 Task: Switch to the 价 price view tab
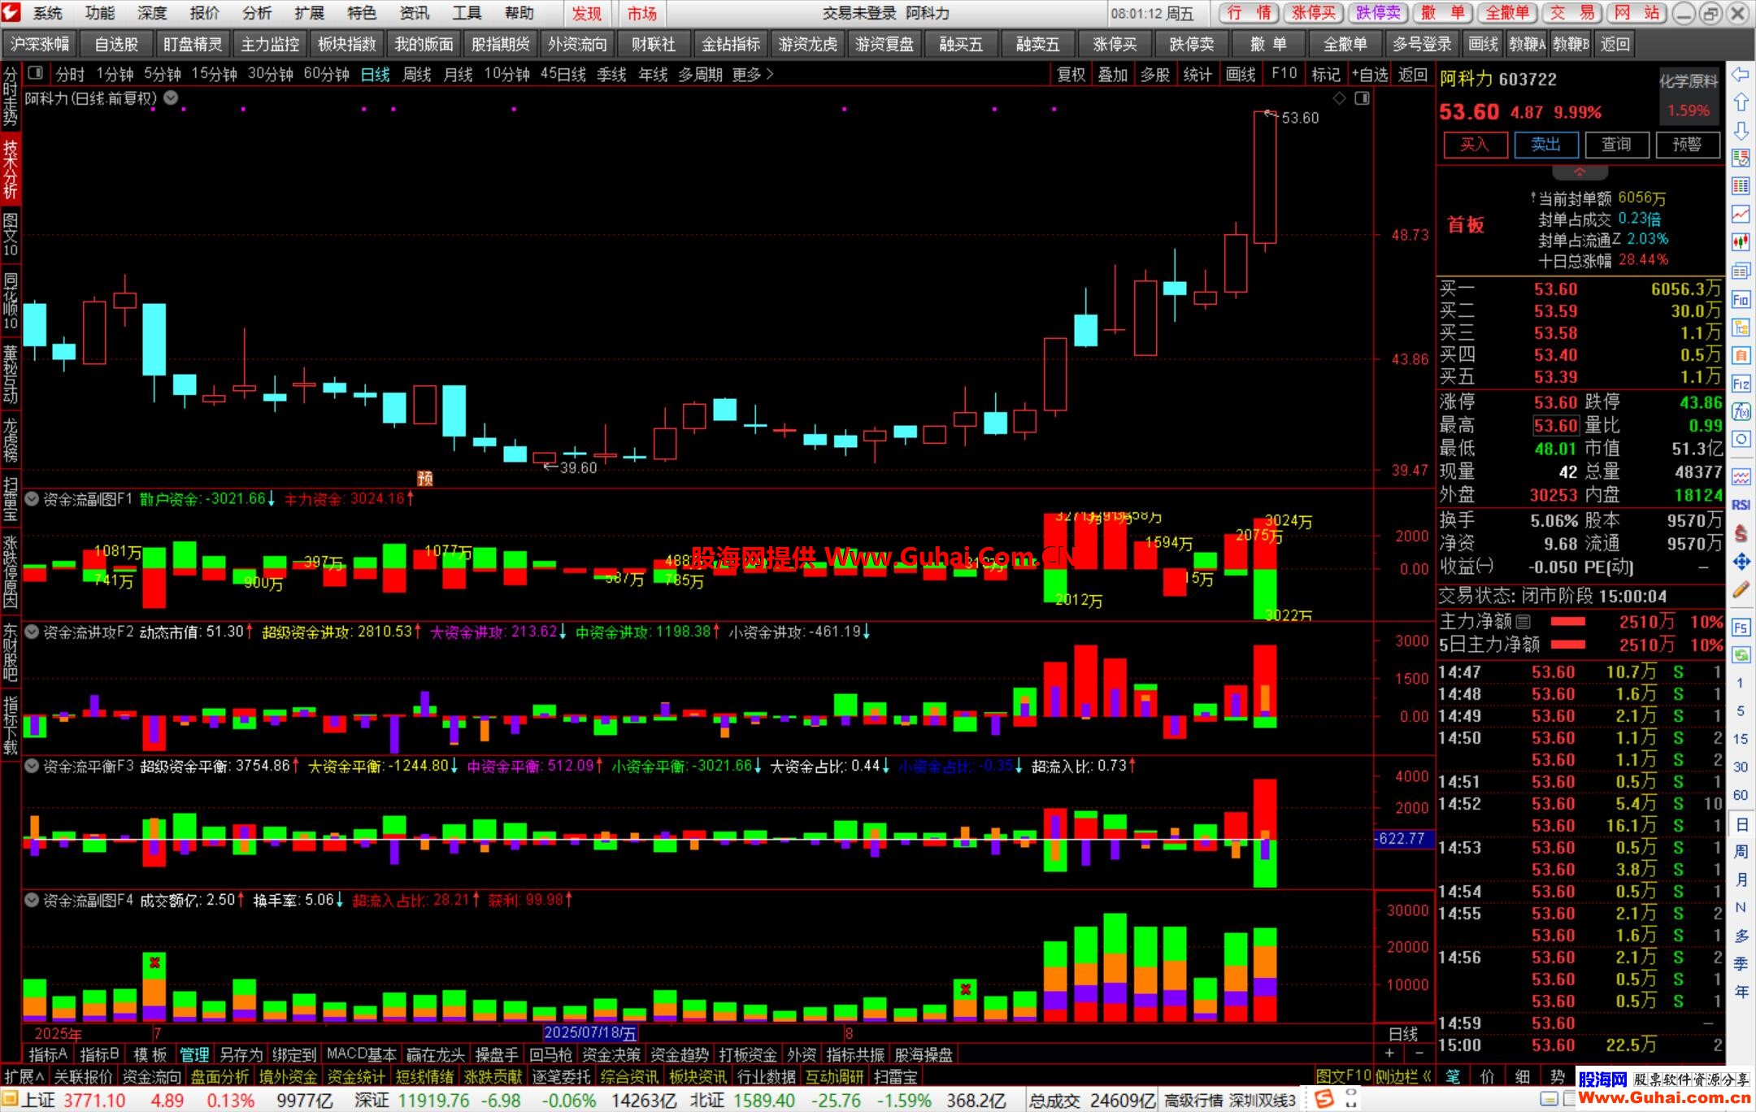pos(1488,1076)
